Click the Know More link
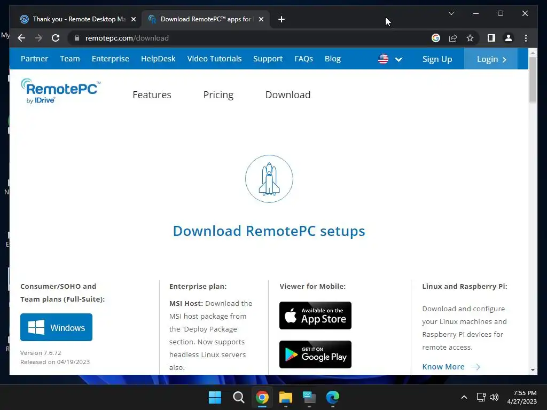This screenshot has width=547, height=410. 451,367
